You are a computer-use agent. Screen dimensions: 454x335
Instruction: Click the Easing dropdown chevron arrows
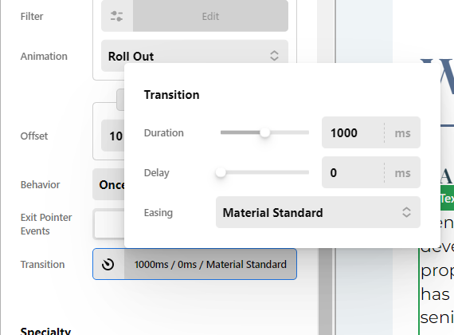(406, 212)
